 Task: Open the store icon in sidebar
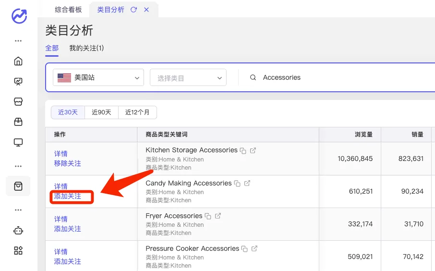pyautogui.click(x=18, y=102)
